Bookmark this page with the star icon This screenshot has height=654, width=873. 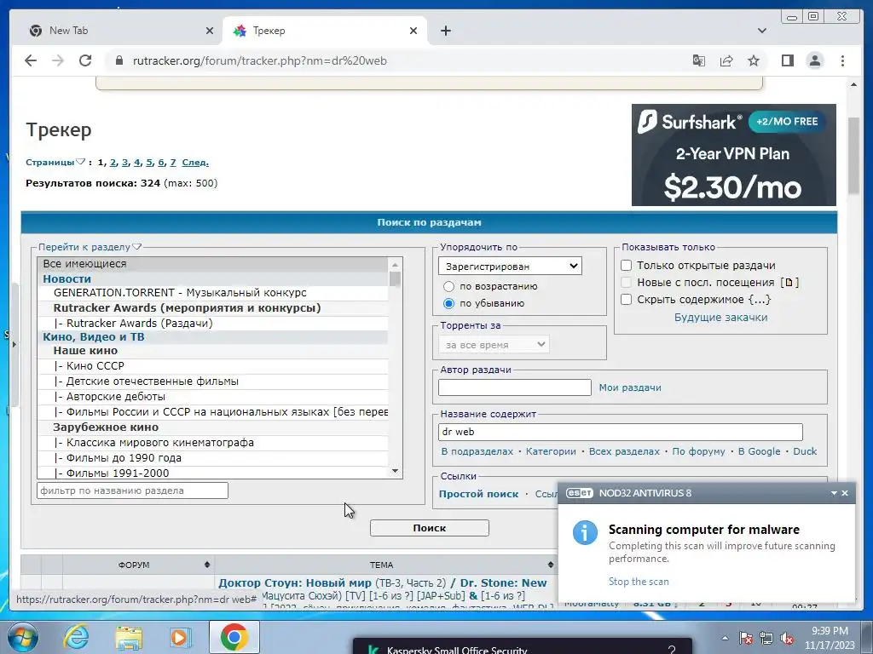click(x=754, y=60)
